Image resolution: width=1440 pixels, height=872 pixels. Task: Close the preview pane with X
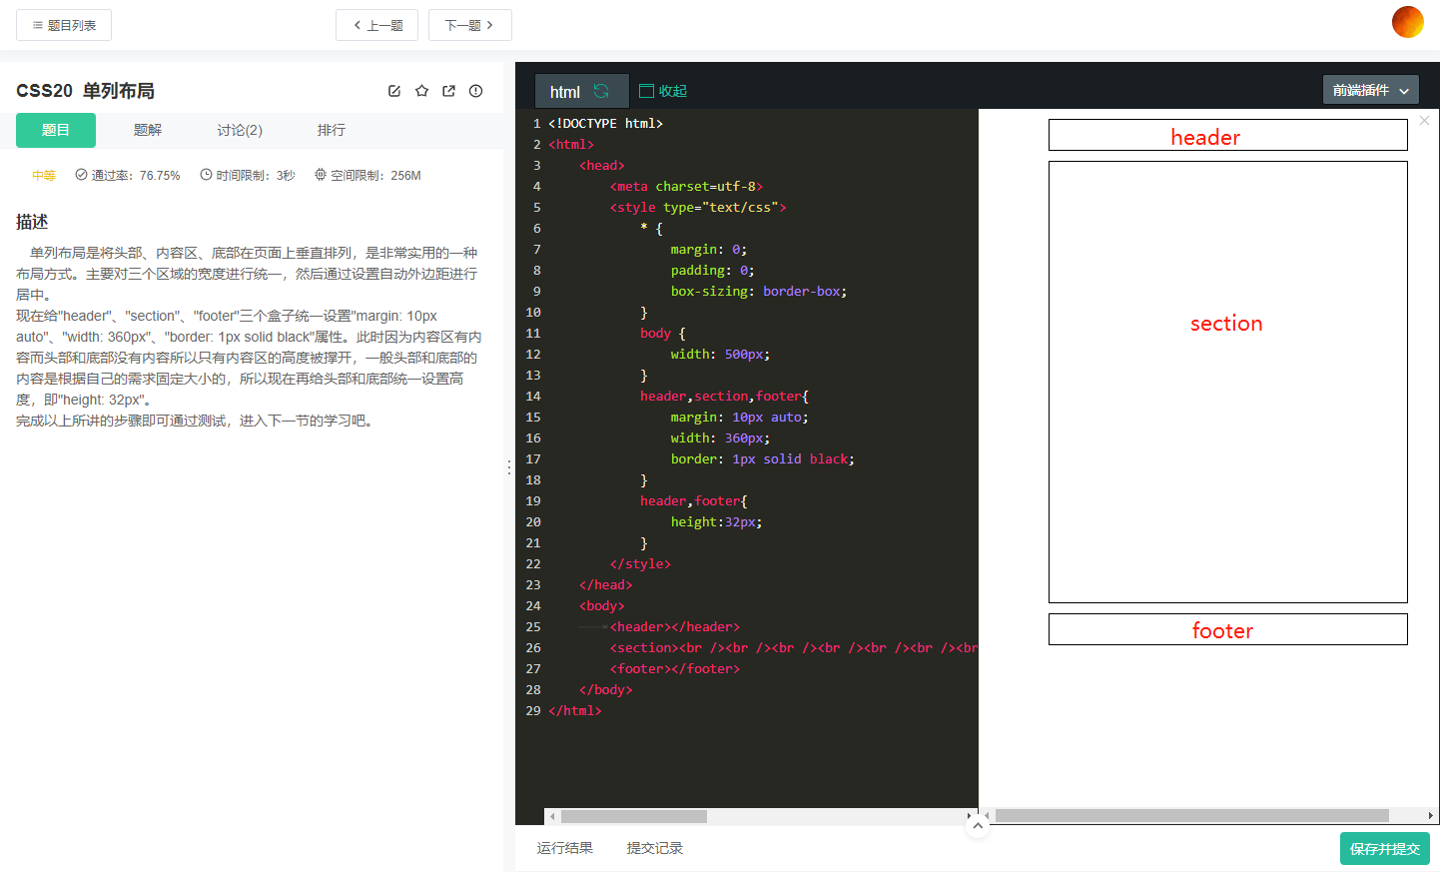tap(1424, 120)
